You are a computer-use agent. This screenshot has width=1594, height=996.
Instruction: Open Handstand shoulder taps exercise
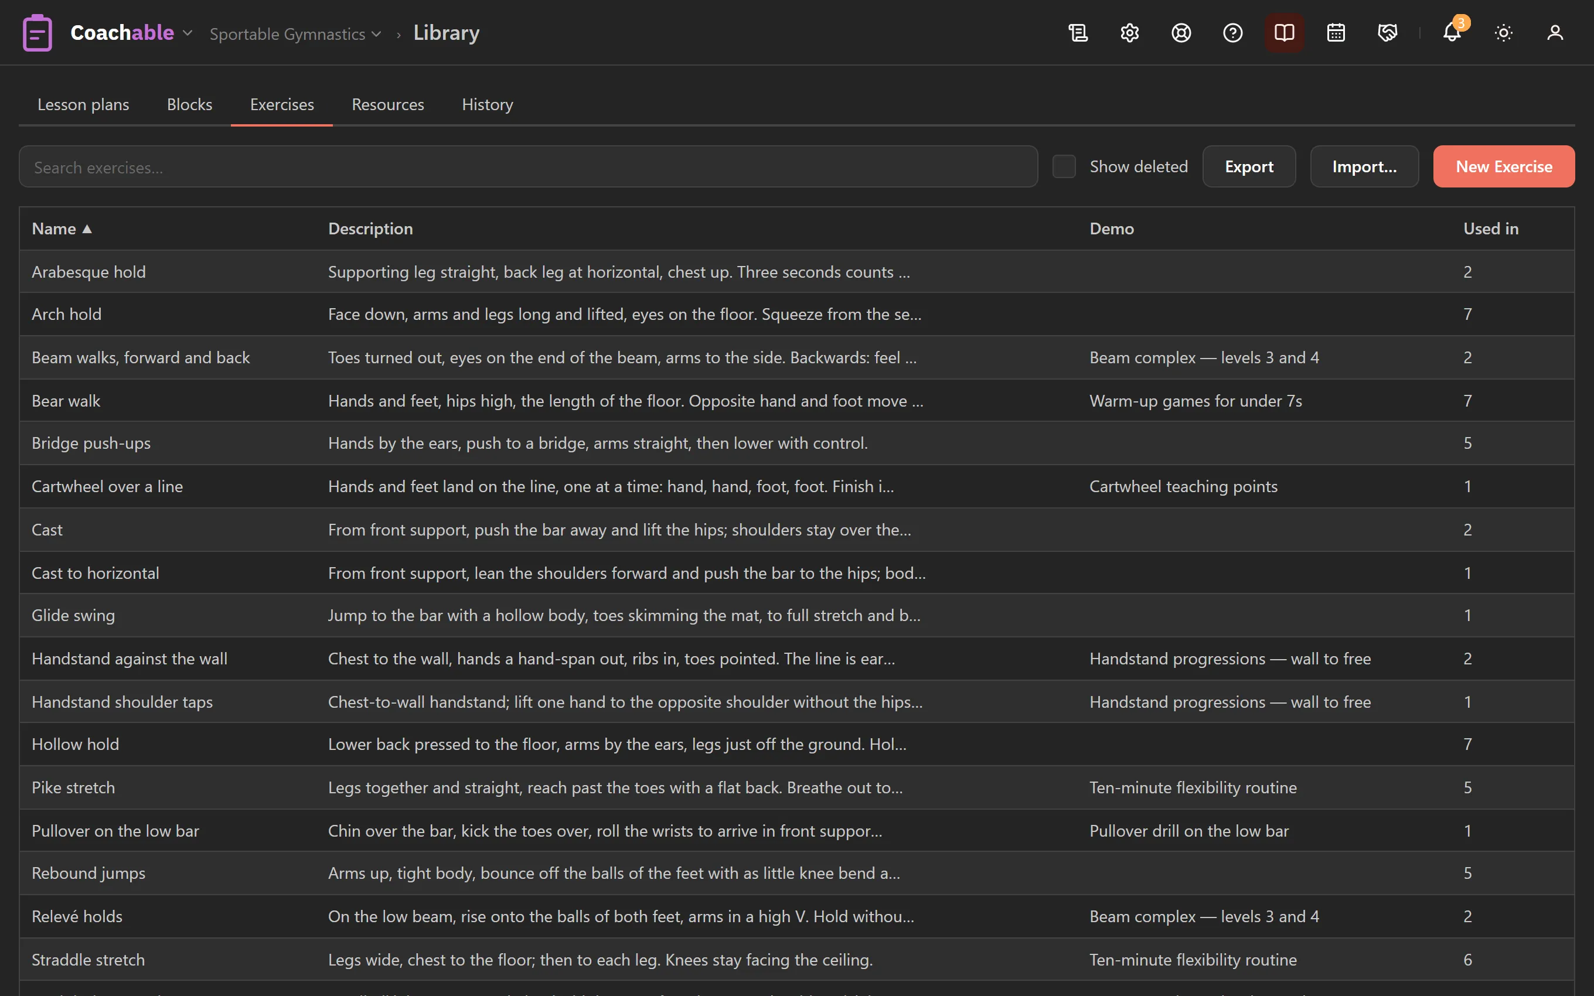pos(796,701)
